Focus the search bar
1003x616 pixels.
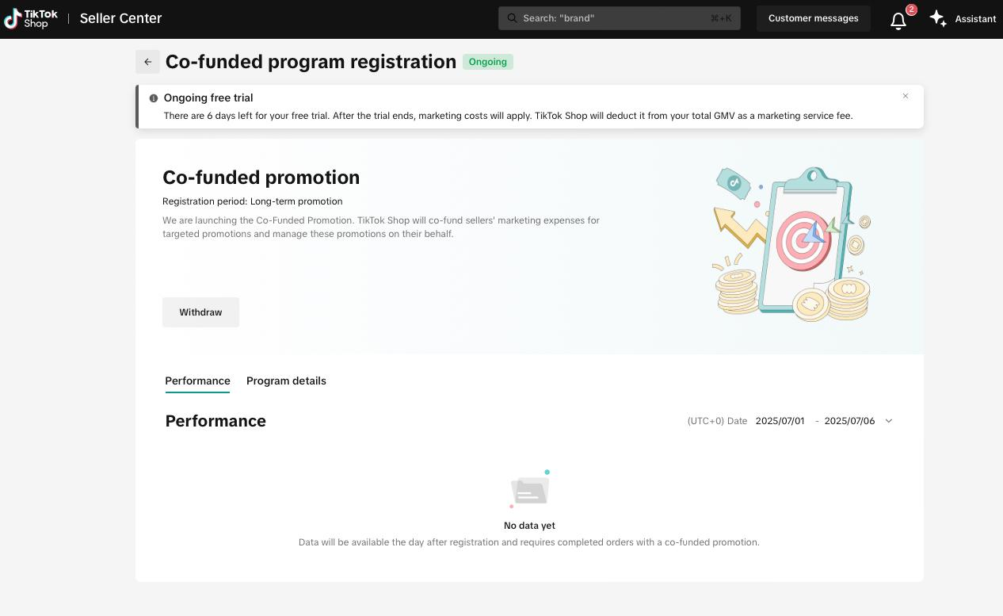click(618, 18)
